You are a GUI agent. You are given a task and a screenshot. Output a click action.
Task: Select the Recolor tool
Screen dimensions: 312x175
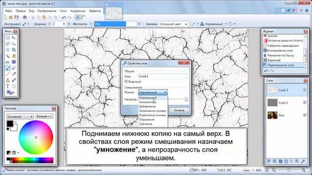pos(14,80)
